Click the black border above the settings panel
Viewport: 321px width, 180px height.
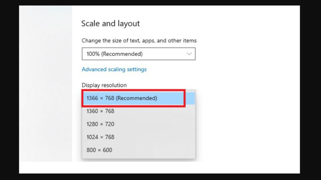[160, 2]
